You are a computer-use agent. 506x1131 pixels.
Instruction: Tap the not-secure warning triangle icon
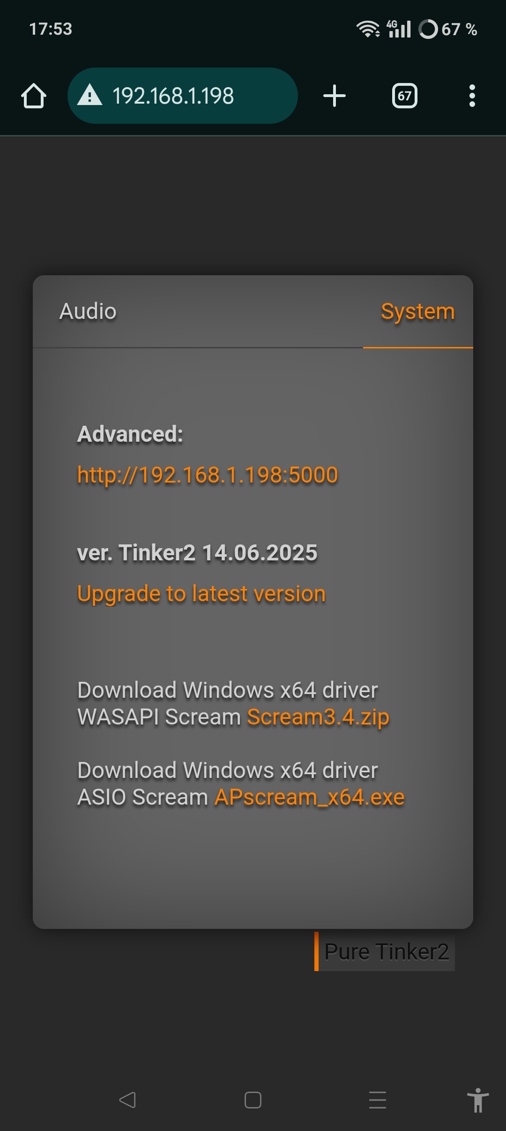pos(89,95)
